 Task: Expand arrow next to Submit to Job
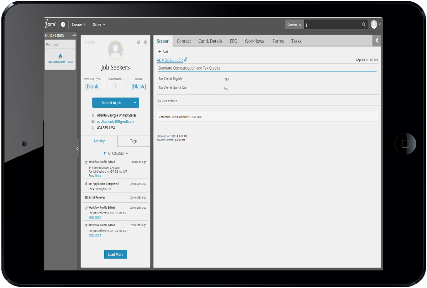point(135,103)
